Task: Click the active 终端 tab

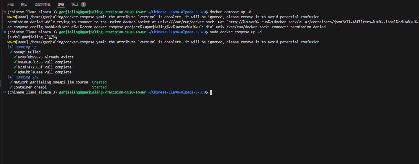Action: pyautogui.click(x=61, y=4)
